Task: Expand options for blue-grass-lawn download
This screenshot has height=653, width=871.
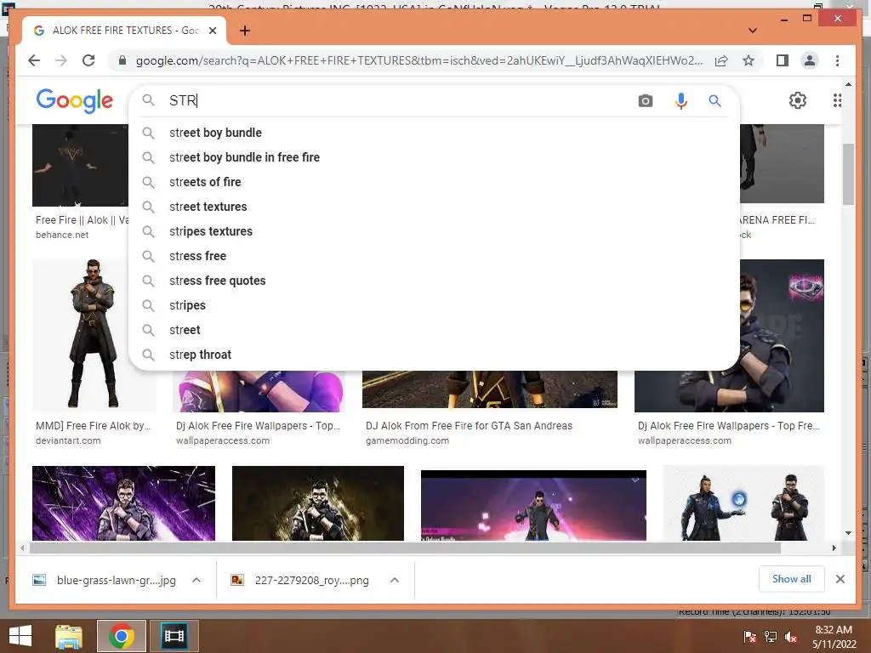Action: (196, 580)
